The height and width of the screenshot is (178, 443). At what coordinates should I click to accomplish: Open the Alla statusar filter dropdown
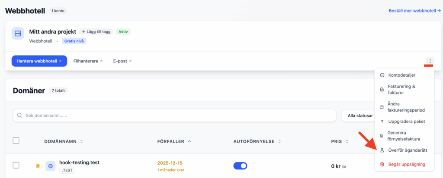point(357,116)
